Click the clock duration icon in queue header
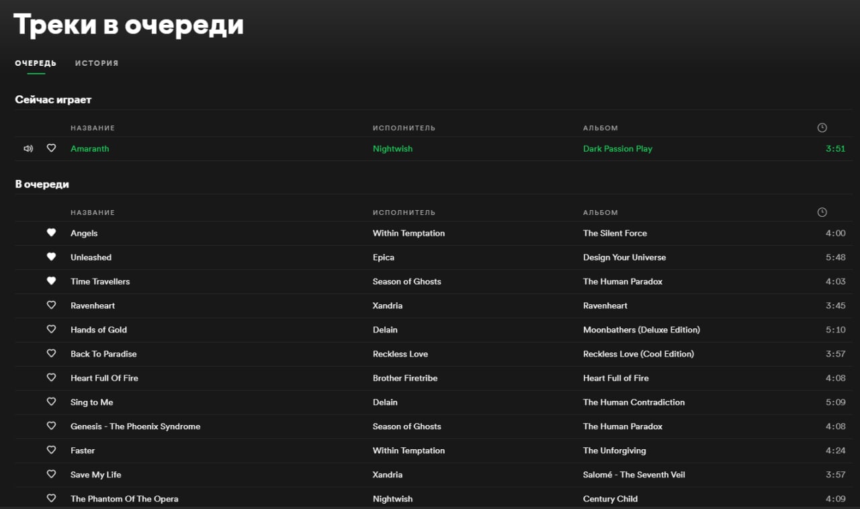 822,212
